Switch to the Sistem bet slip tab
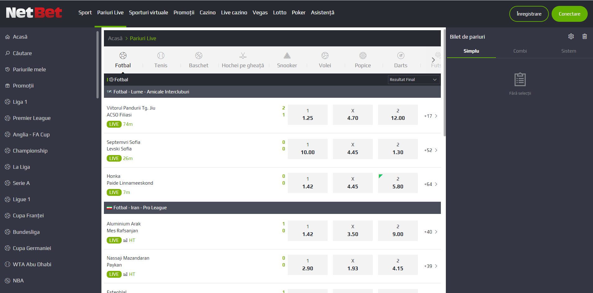The image size is (593, 293). click(568, 51)
